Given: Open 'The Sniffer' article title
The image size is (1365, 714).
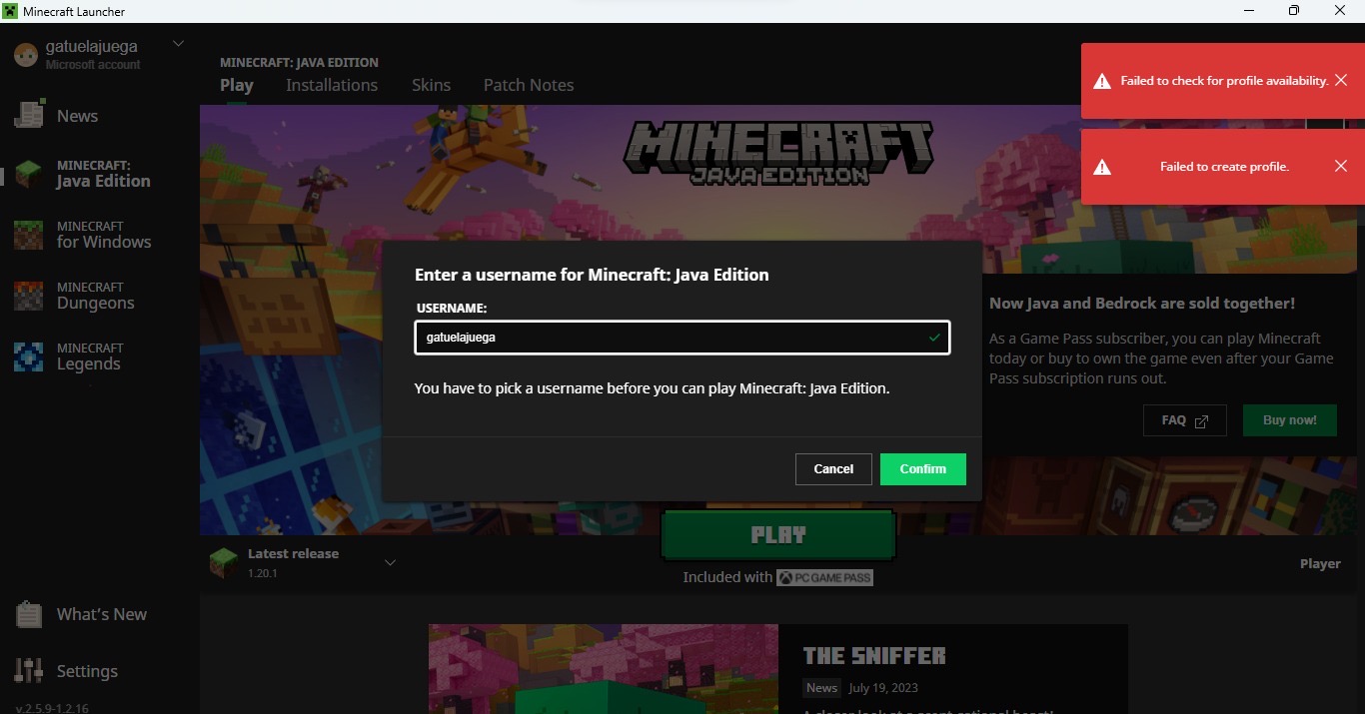Looking at the screenshot, I should coord(874,656).
